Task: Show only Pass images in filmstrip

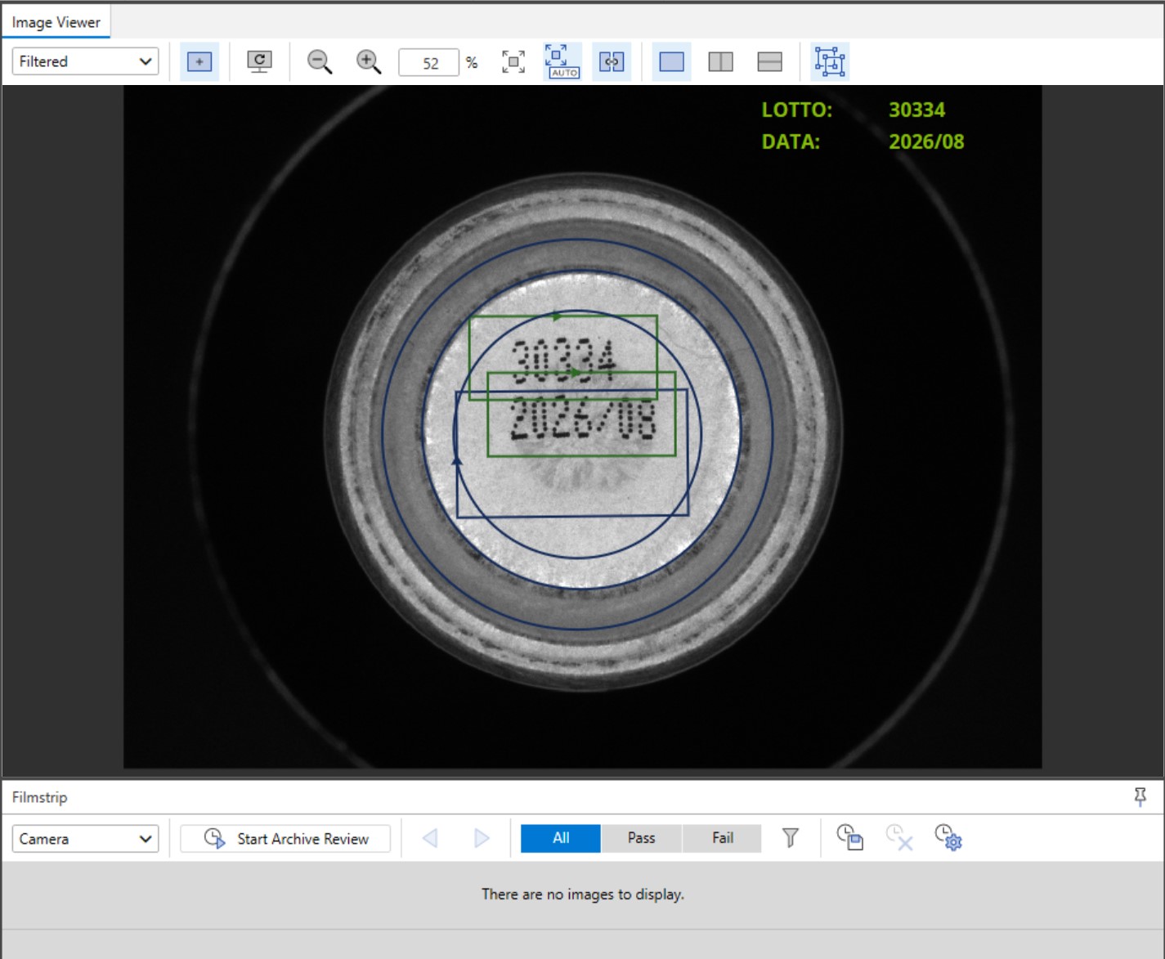Action: click(x=641, y=838)
